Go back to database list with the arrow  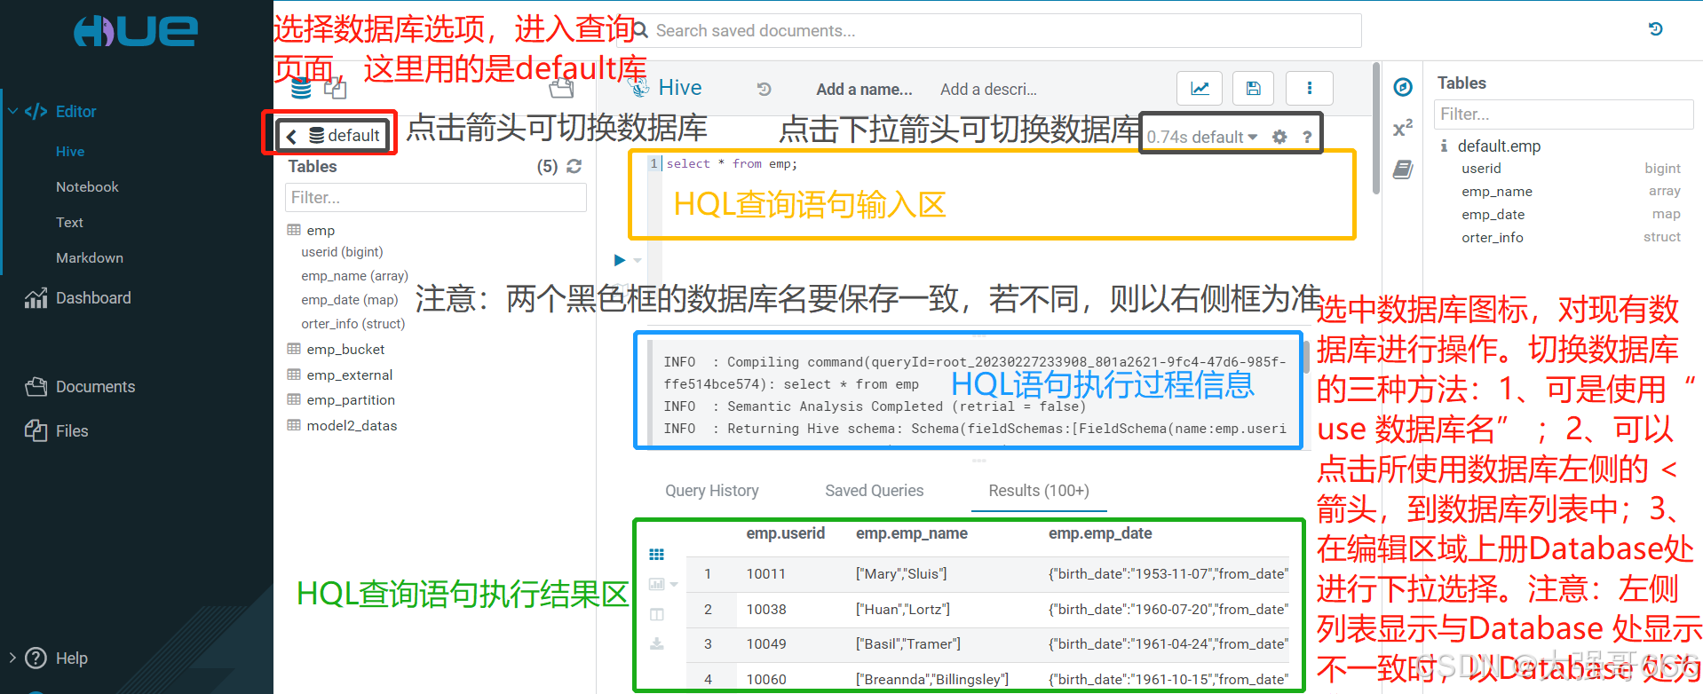point(291,136)
